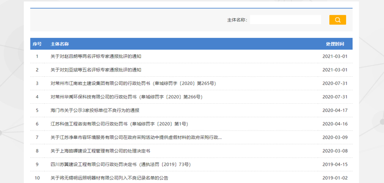Click the date 2020-04-16
Image resolution: width=384 pixels, height=183 pixels.
[x=335, y=124]
